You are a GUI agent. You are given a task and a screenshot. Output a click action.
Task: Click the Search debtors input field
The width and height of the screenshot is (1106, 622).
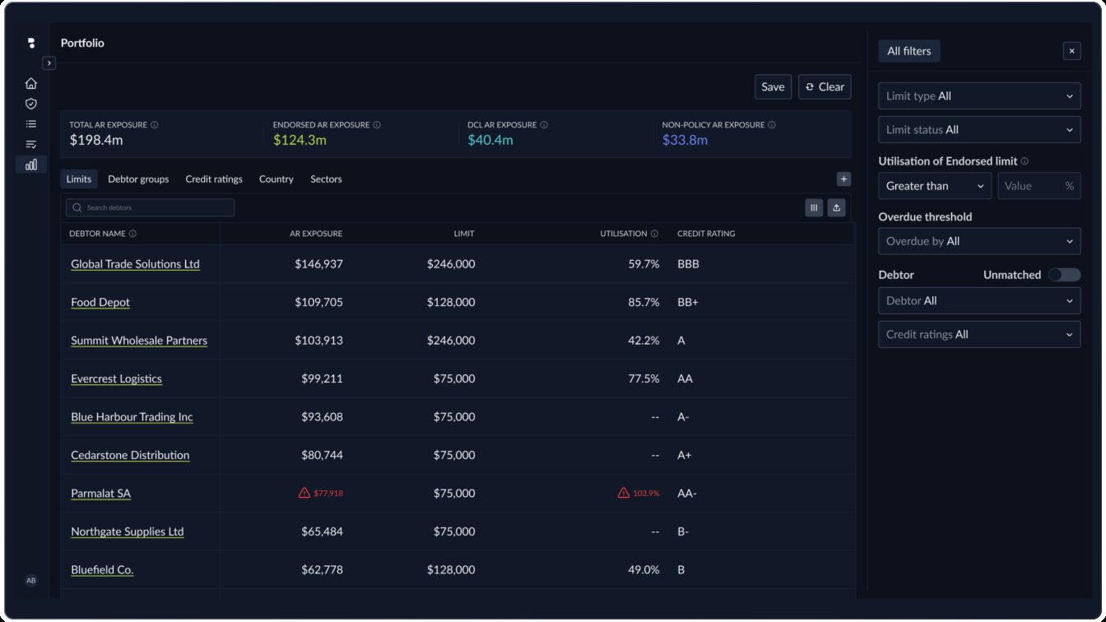(x=151, y=207)
